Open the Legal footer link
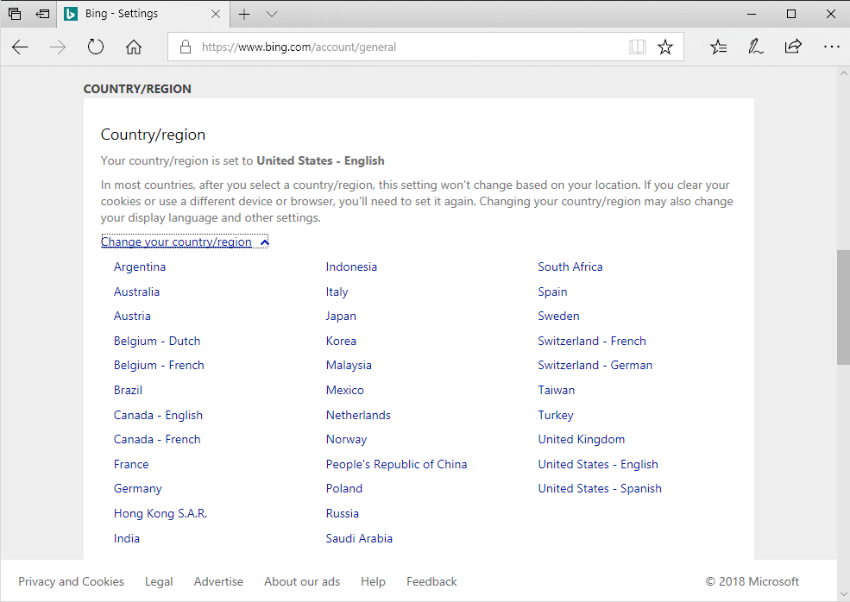 pyautogui.click(x=159, y=581)
